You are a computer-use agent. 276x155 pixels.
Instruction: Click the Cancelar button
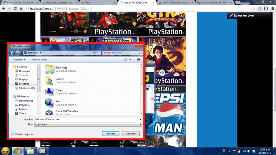tap(131, 134)
